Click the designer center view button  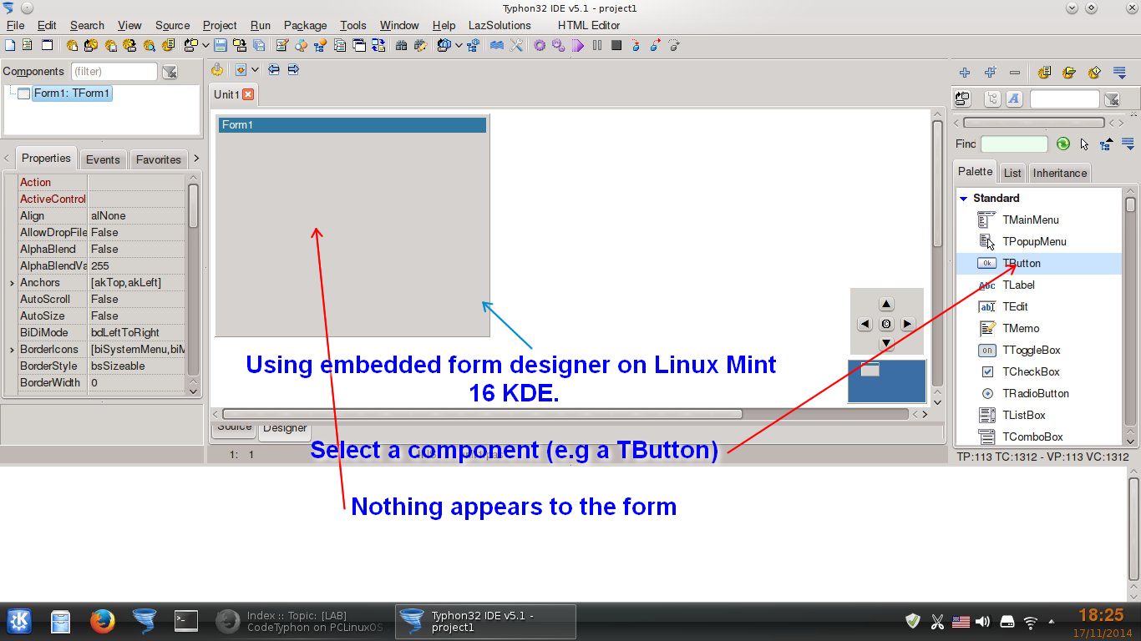[x=886, y=324]
